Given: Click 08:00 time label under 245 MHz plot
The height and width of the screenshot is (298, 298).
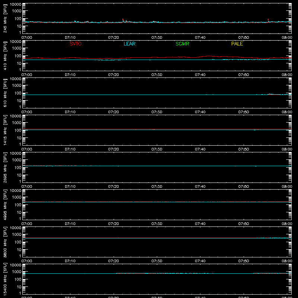Looking at the screenshot, I should pyautogui.click(x=287, y=38).
